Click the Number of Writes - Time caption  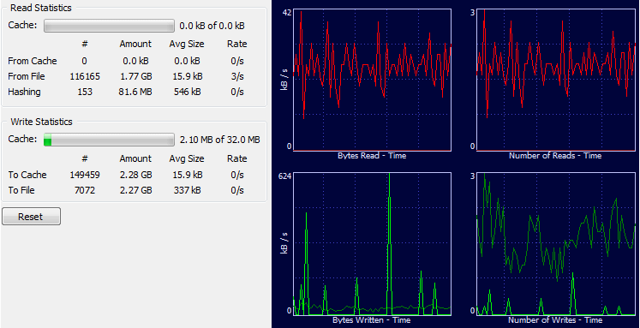pyautogui.click(x=555, y=319)
